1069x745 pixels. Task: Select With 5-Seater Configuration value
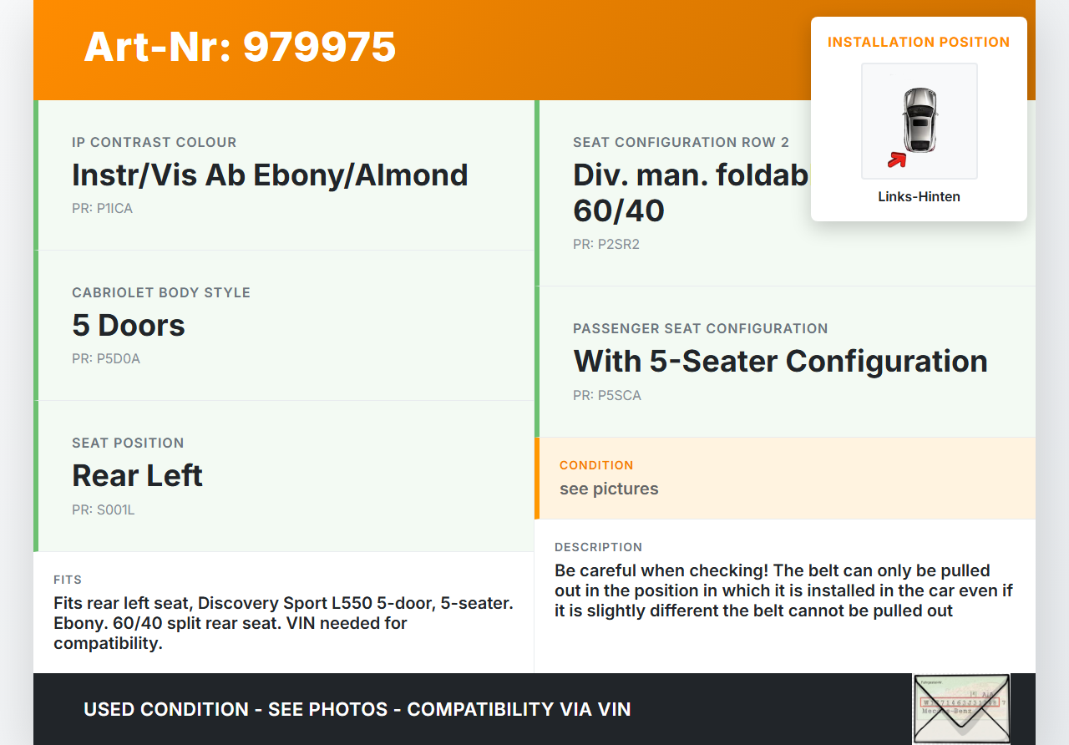click(780, 362)
